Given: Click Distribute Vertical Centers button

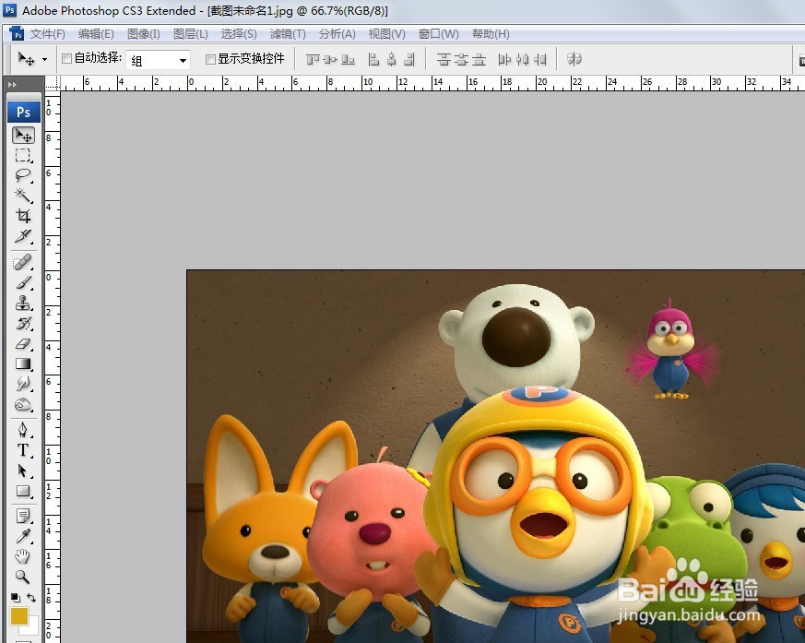Looking at the screenshot, I should coord(462,60).
